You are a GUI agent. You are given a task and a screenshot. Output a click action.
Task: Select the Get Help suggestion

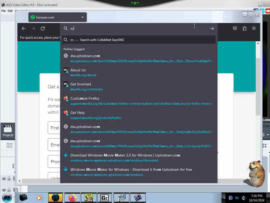pos(139,115)
